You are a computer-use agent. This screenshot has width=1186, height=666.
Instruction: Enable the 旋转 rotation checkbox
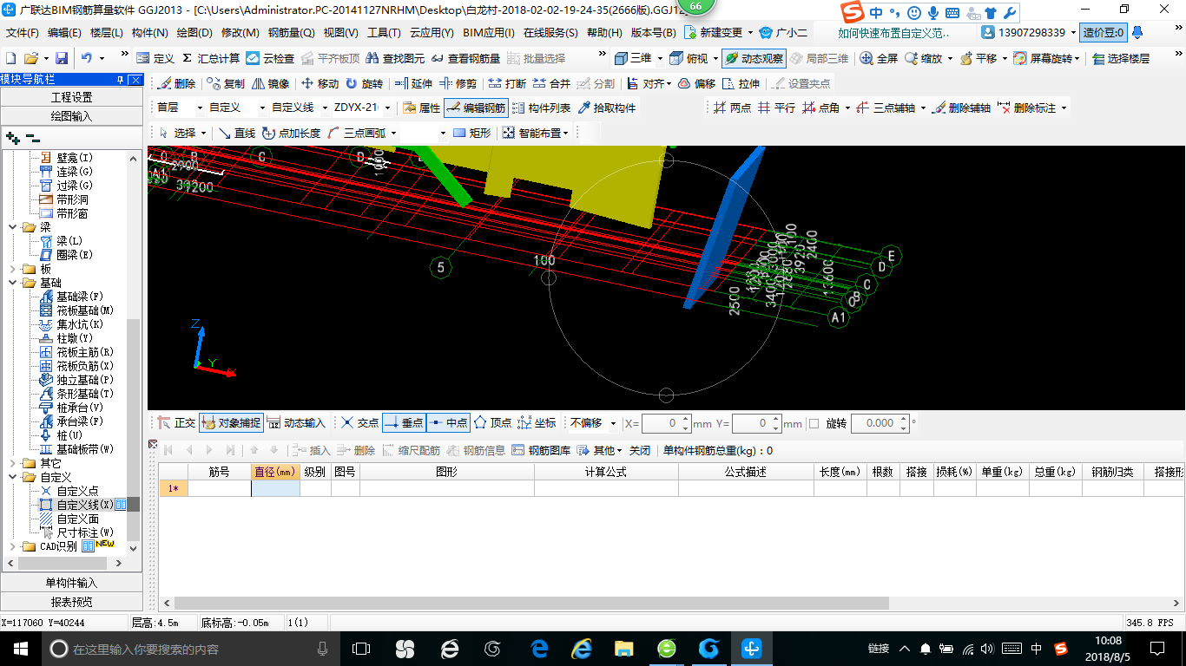click(x=814, y=423)
